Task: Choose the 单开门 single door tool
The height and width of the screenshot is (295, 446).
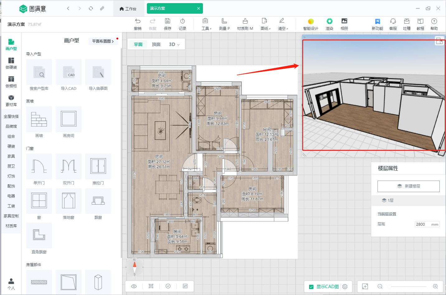Action: pos(39,166)
